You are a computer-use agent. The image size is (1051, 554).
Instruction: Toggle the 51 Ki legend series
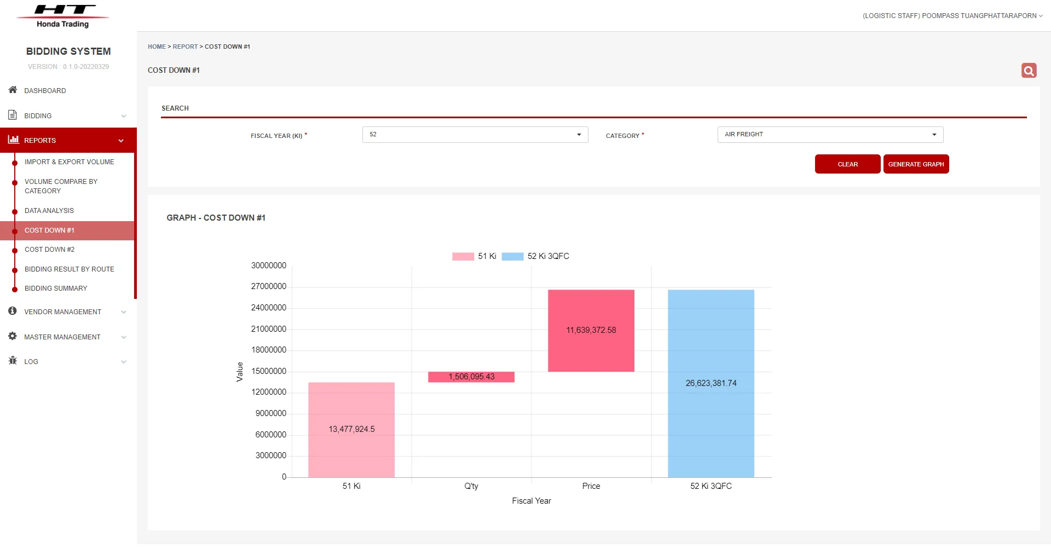click(474, 256)
